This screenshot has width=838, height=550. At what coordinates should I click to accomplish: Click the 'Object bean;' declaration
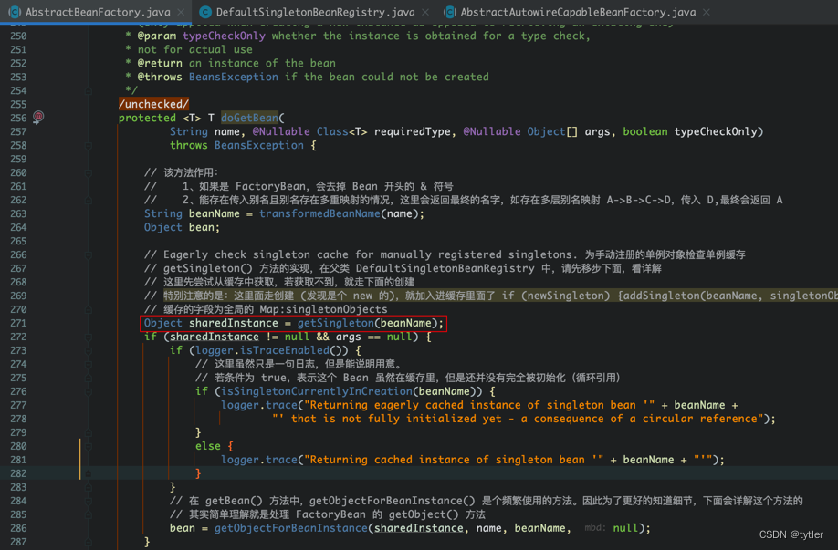182,227
